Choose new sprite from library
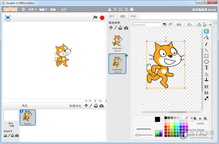 coord(86,106)
